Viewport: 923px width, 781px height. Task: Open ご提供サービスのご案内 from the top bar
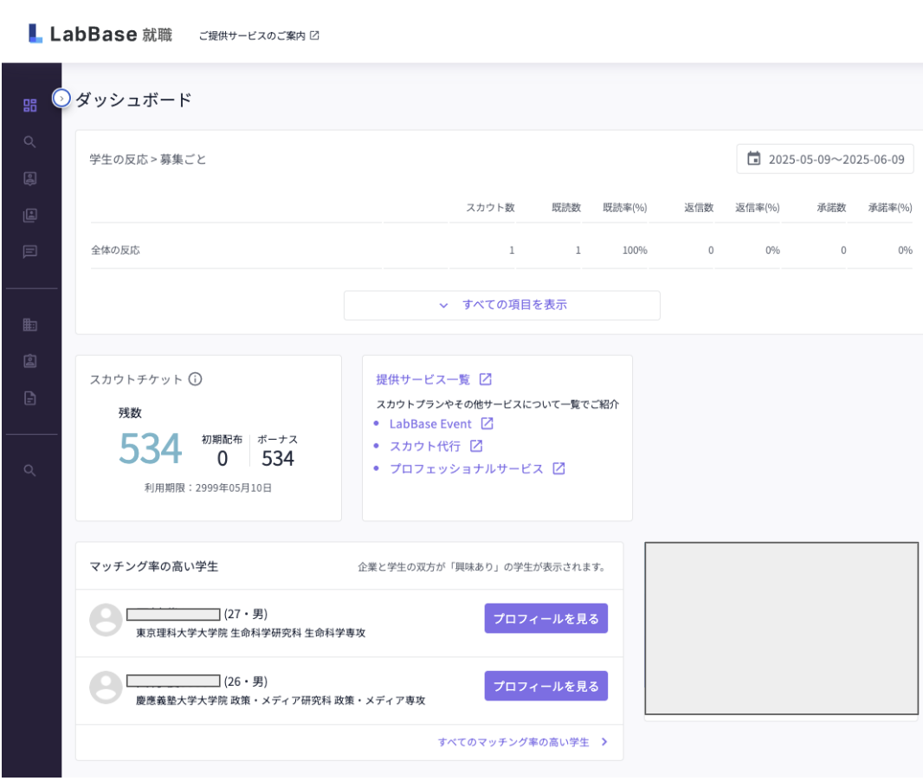point(252,35)
